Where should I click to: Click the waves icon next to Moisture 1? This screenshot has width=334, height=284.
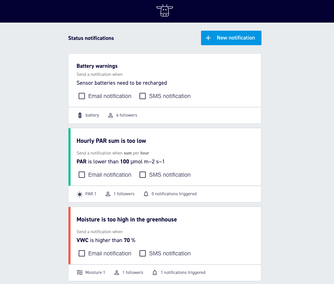pos(79,272)
